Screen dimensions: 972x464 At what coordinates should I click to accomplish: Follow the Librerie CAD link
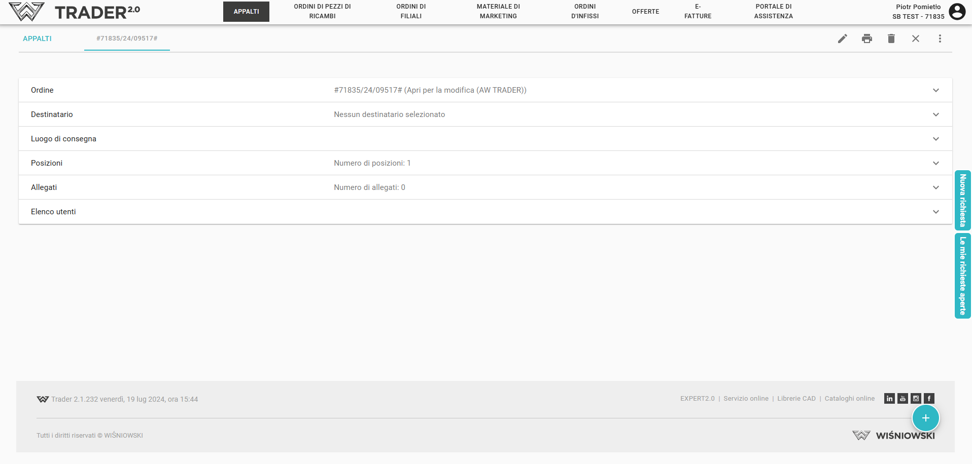[x=796, y=399]
